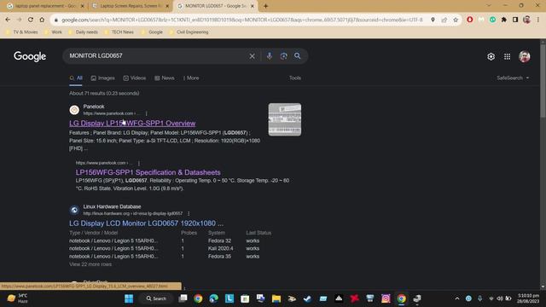Open the TECH News bookmark folder
This screenshot has width=546, height=307.
point(119,32)
